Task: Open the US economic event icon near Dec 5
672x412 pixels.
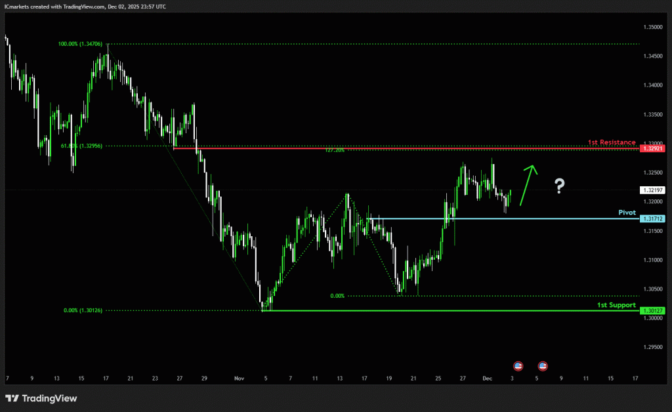Action: click(x=543, y=365)
